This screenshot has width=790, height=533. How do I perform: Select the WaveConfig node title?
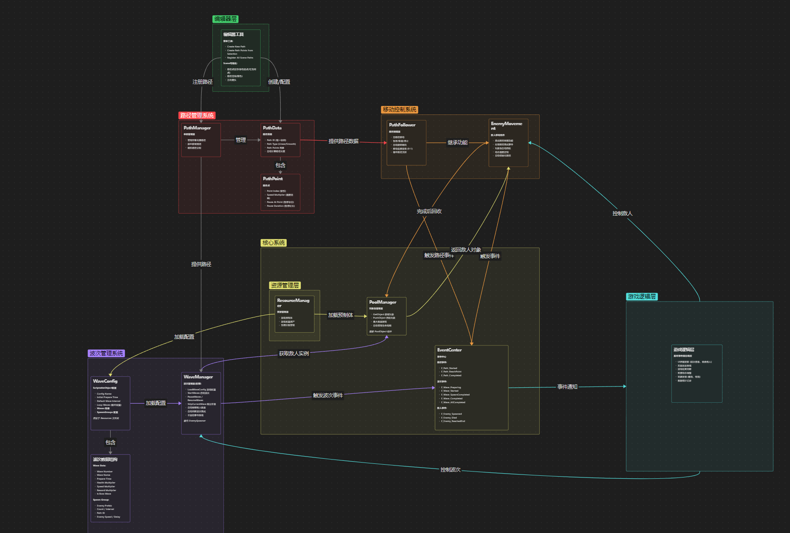(x=105, y=381)
